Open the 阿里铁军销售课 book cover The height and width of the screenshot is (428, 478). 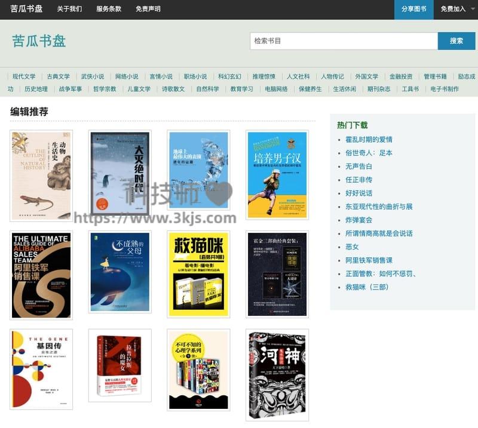click(x=41, y=275)
